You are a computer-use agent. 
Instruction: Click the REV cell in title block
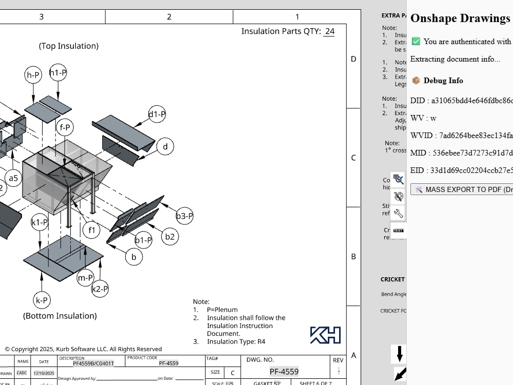(x=338, y=367)
